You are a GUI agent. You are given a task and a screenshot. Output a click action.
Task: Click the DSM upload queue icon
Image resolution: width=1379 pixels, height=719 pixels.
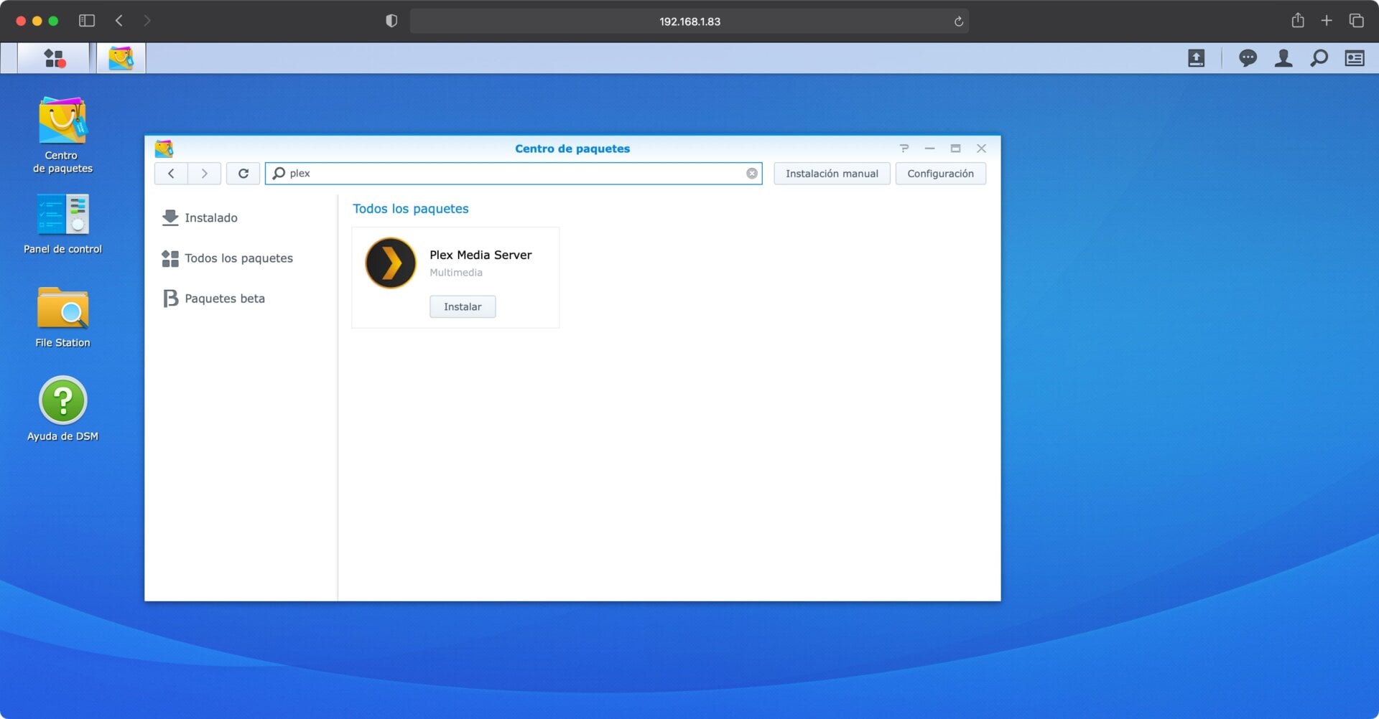(1196, 58)
